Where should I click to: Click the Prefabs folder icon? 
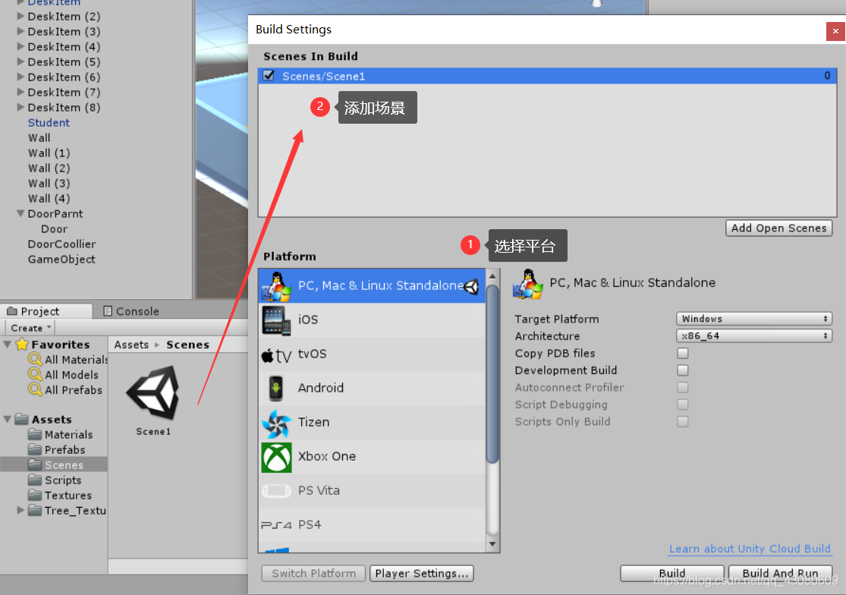[x=35, y=449]
